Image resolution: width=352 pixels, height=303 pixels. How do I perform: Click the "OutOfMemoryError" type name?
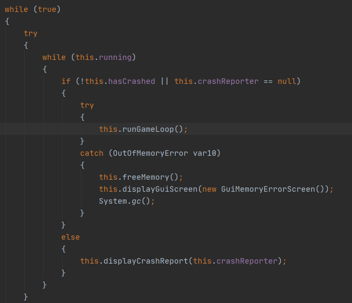(x=151, y=153)
